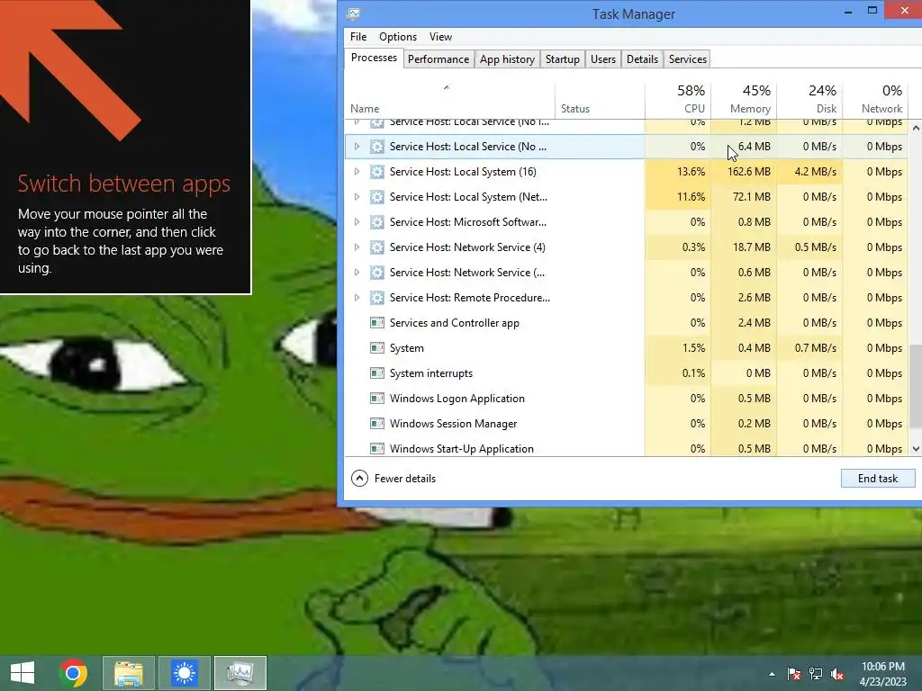Sort processes by Network column

[x=875, y=101]
